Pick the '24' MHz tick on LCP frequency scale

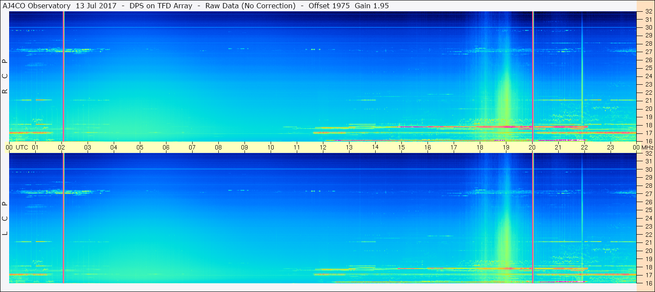pyautogui.click(x=648, y=218)
